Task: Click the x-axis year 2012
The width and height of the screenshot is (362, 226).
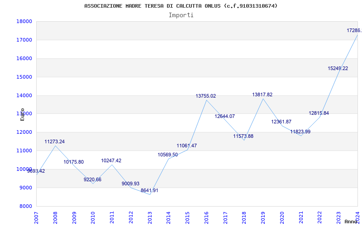Action: pos(131,218)
